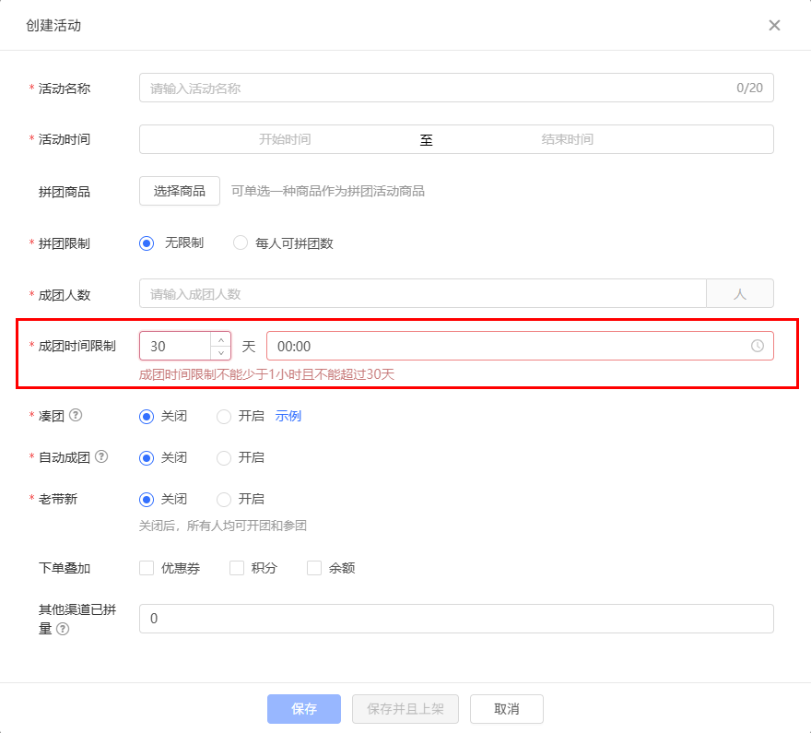Select 每人可拼团数 radio option
This screenshot has width=811, height=733.
[x=241, y=243]
